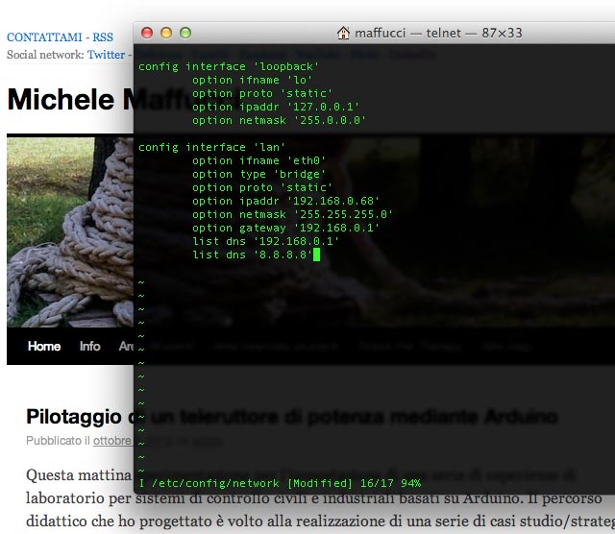Click the /etc/config/network status line
Screen dimensions: 615x534
coord(279,482)
